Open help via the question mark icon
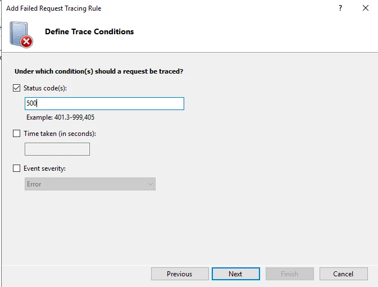 coord(340,8)
